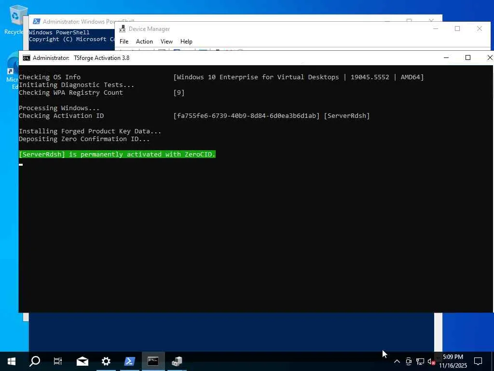Open the network status tray icon
The image size is (494, 371).
(420, 361)
